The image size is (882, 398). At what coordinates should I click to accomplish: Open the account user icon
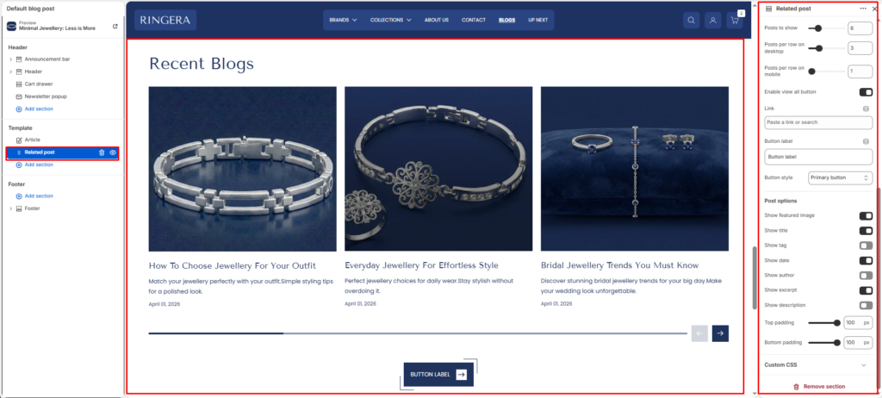tap(712, 21)
